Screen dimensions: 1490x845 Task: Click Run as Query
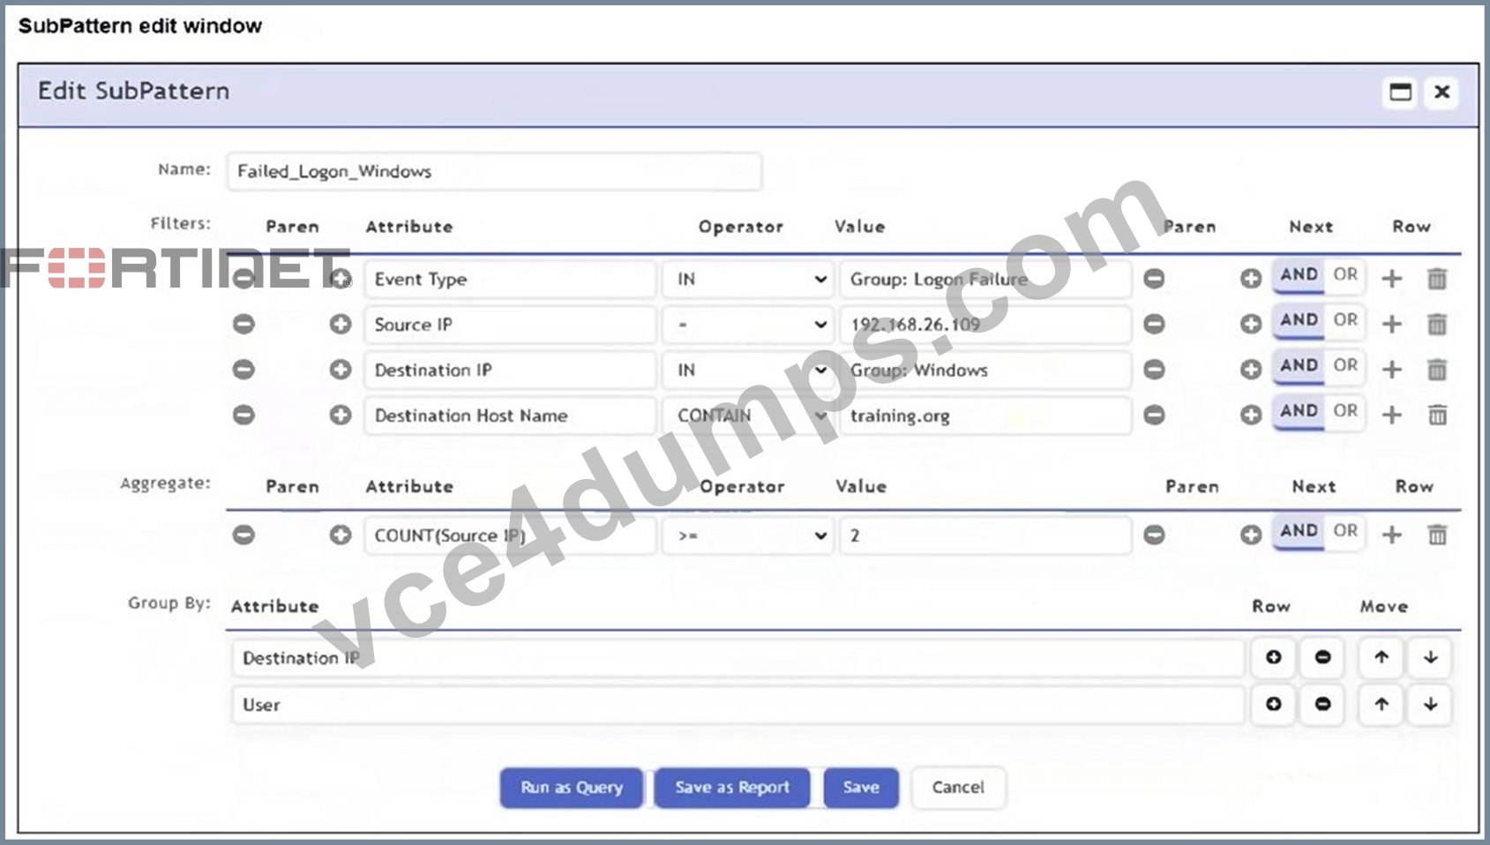[572, 788]
